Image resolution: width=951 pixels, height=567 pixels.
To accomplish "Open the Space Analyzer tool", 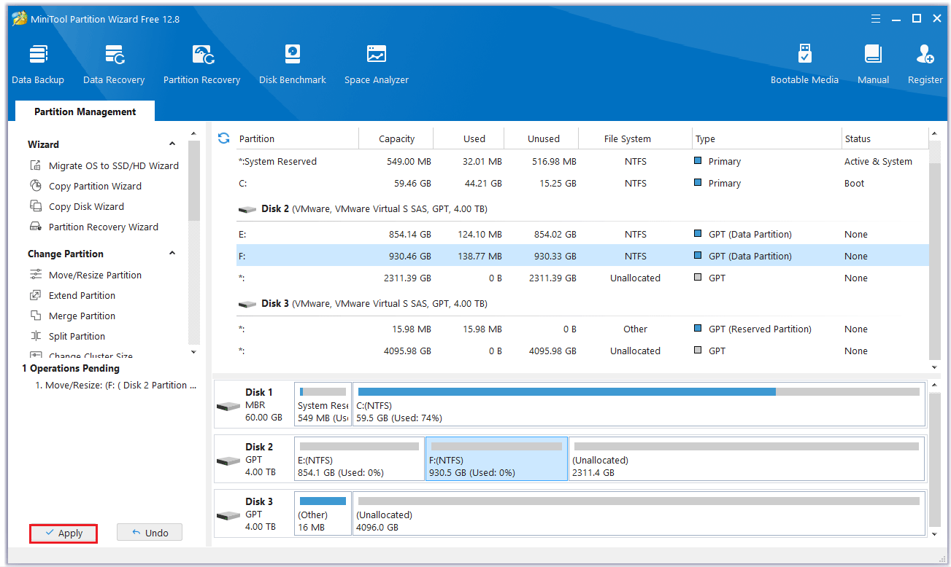I will pos(377,64).
